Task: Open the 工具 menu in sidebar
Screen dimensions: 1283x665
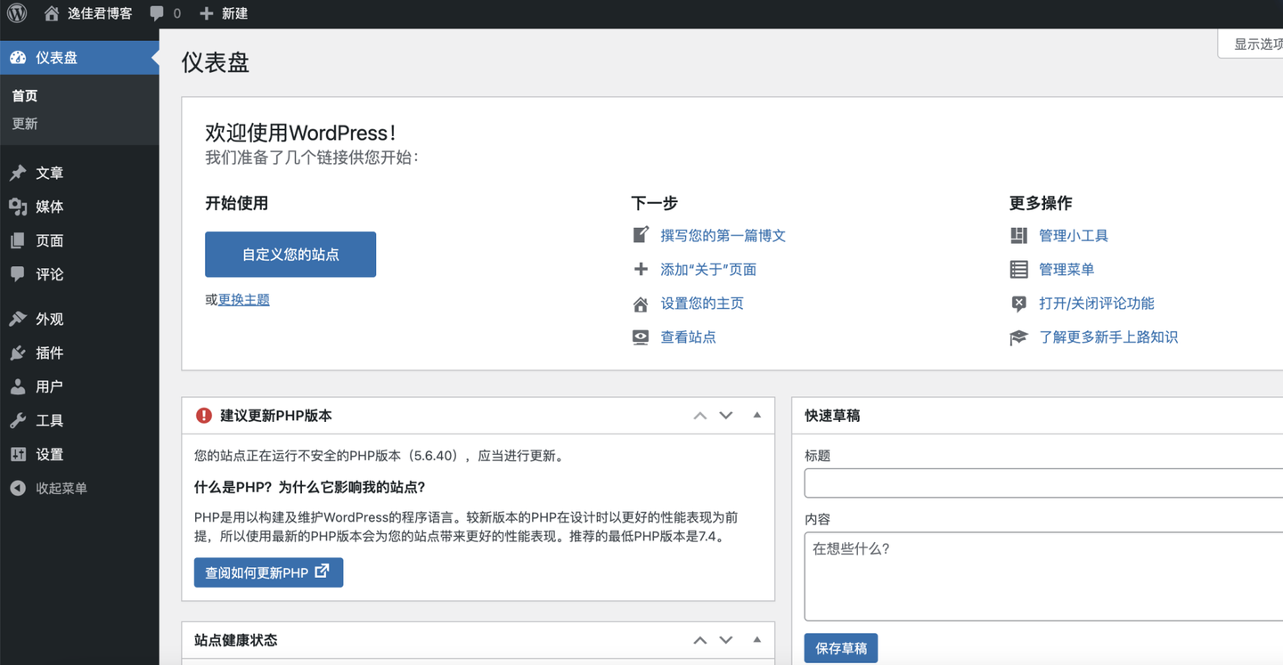Action: click(x=79, y=420)
